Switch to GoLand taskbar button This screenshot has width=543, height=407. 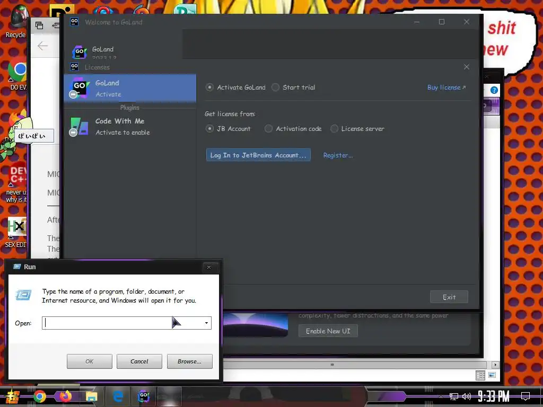pyautogui.click(x=143, y=396)
